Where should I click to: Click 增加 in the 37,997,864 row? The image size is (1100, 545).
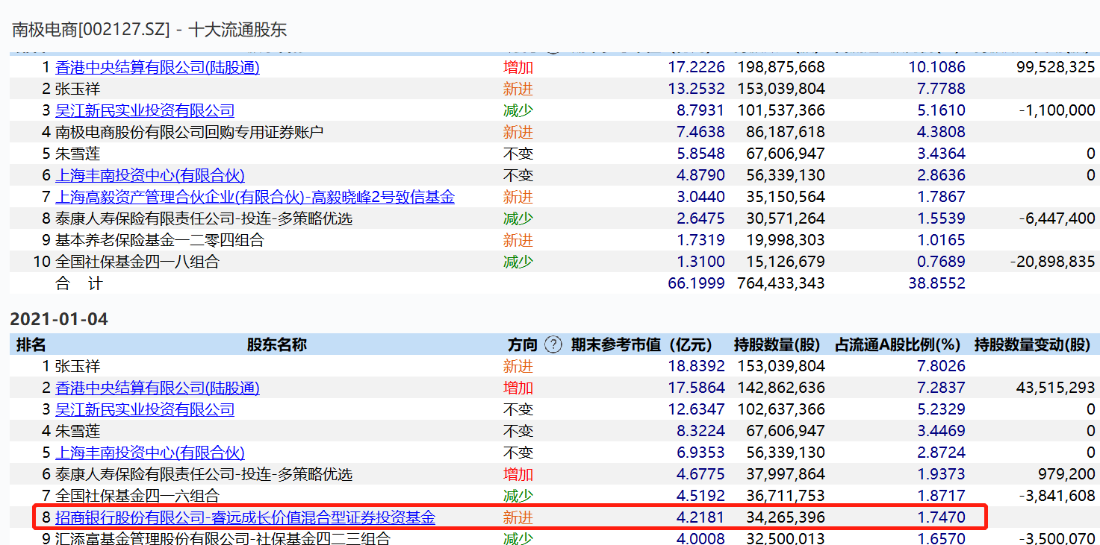[518, 474]
